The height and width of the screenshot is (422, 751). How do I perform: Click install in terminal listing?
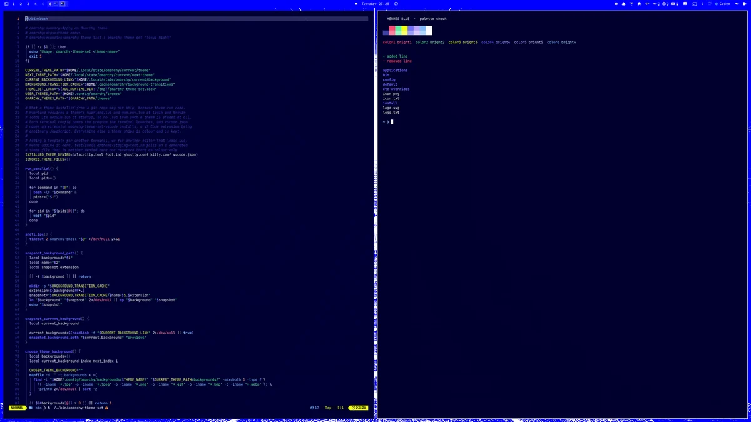[390, 103]
